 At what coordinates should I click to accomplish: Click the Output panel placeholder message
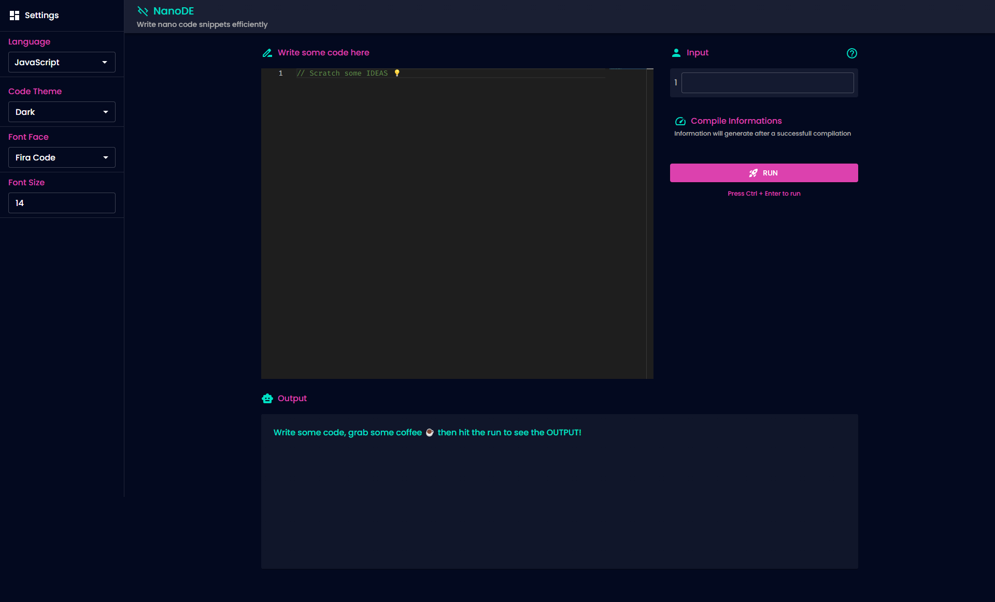coord(427,433)
